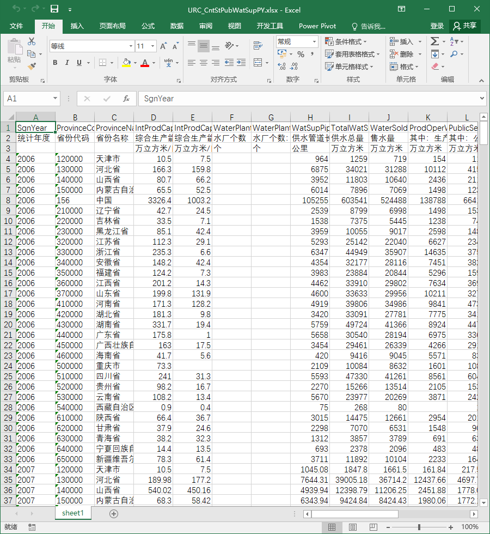The height and width of the screenshot is (534, 490).
Task: Click 条件格式 conditional formatting button
Action: pos(346,41)
